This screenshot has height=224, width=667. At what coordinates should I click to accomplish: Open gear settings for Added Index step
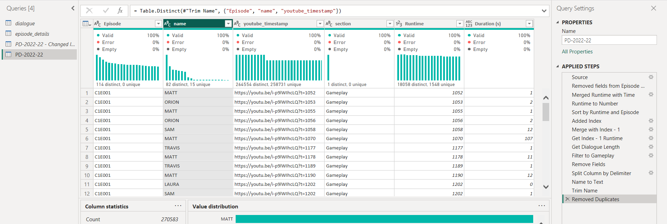click(x=651, y=121)
